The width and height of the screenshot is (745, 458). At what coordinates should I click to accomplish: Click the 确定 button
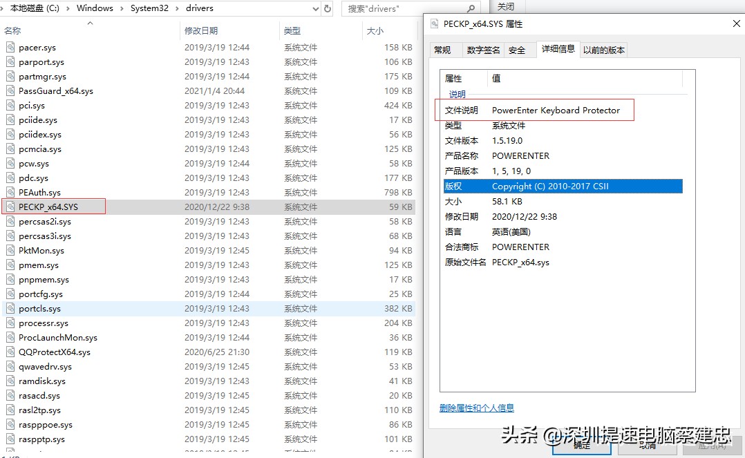pyautogui.click(x=581, y=448)
